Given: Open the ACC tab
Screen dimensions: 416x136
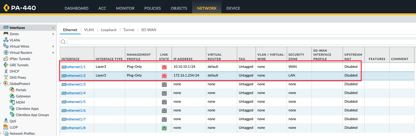Looking at the screenshot, I should tap(102, 8).
